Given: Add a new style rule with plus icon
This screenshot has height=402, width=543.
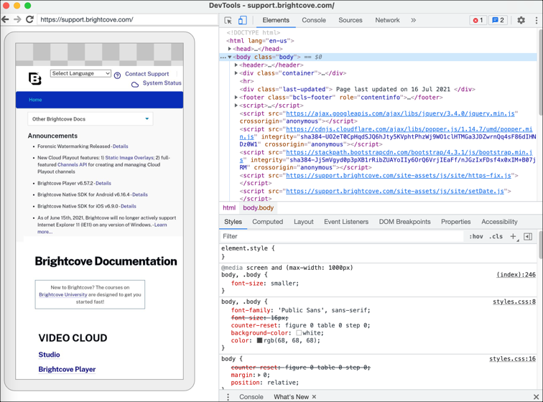Looking at the screenshot, I should pos(513,236).
